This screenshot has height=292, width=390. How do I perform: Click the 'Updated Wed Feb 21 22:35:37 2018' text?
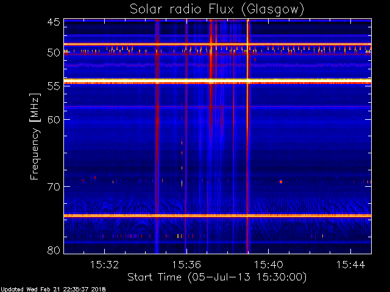coord(53,290)
